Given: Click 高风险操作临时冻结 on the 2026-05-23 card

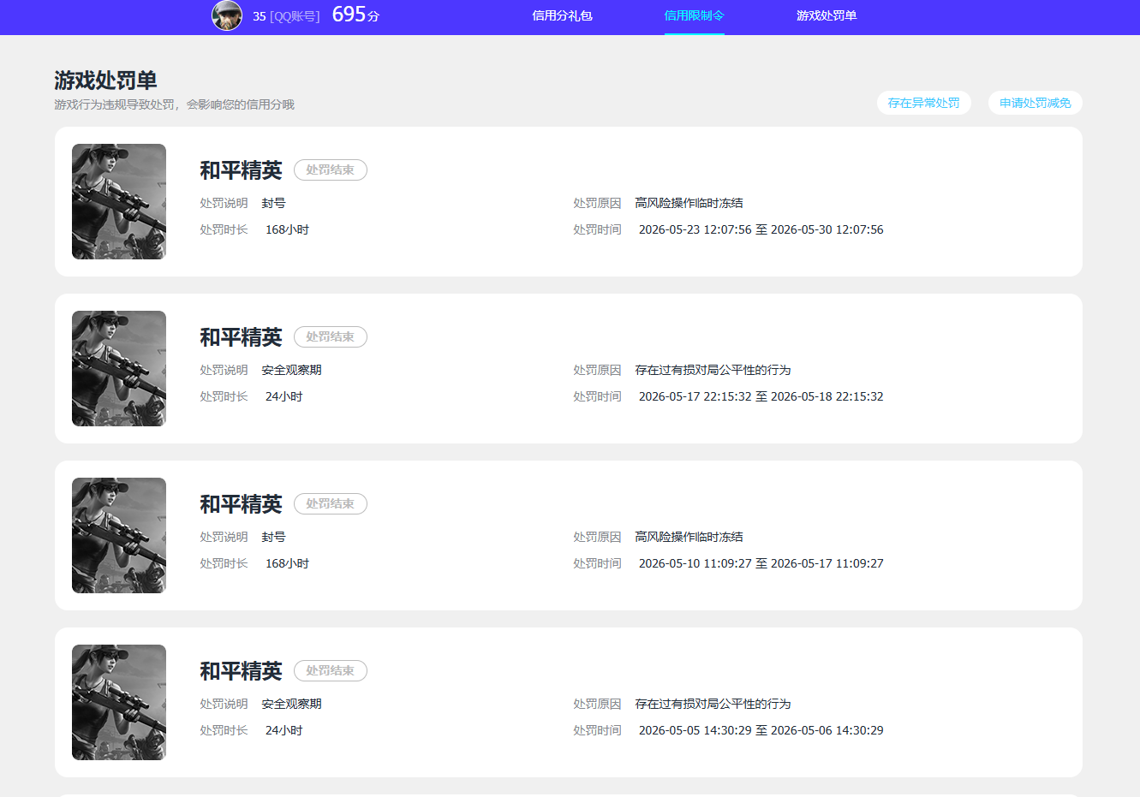Looking at the screenshot, I should (689, 203).
